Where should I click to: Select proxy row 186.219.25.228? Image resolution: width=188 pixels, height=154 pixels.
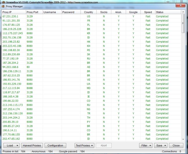pos(91,29)
